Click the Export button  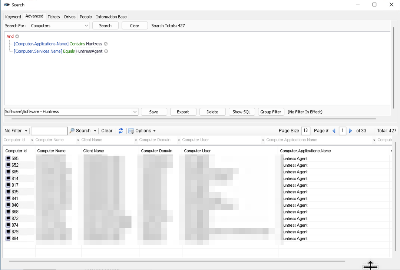pyautogui.click(x=183, y=112)
